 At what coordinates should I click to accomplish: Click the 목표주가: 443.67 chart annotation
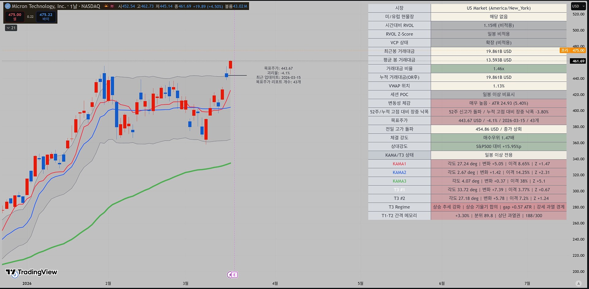[278, 68]
